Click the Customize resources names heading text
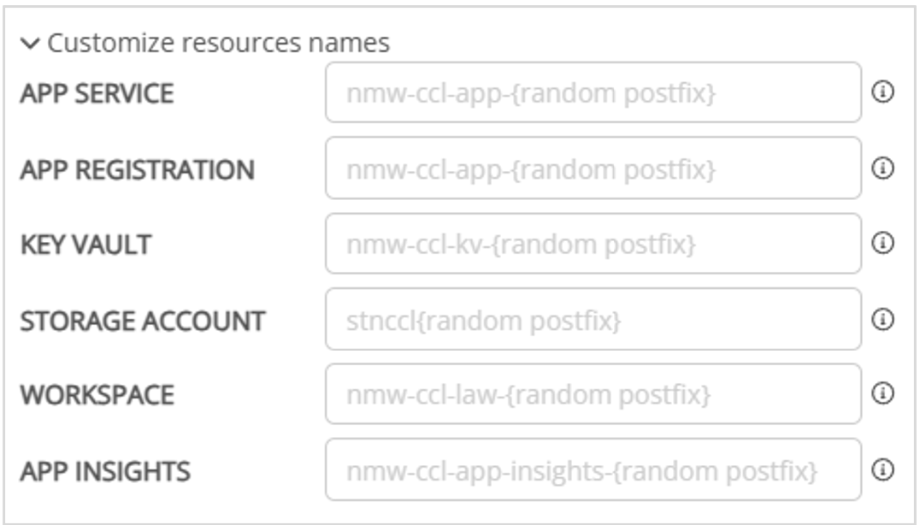The image size is (920, 525). [218, 44]
